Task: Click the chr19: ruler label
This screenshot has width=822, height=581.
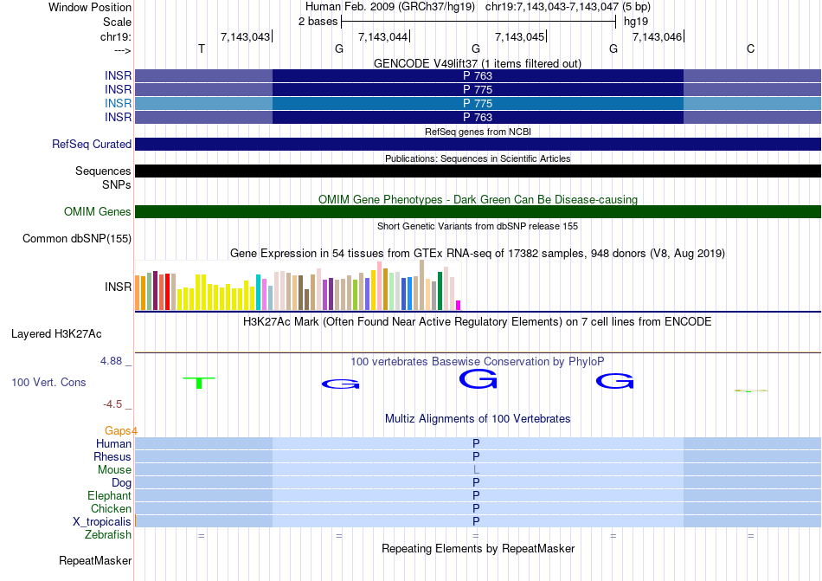Action: (115, 36)
